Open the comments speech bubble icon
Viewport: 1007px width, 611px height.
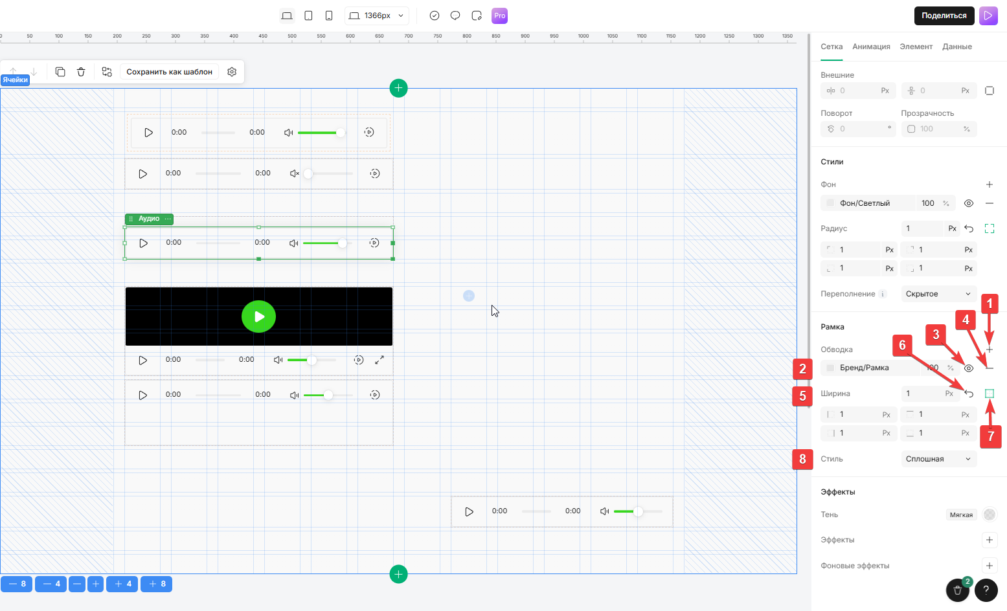click(x=455, y=16)
